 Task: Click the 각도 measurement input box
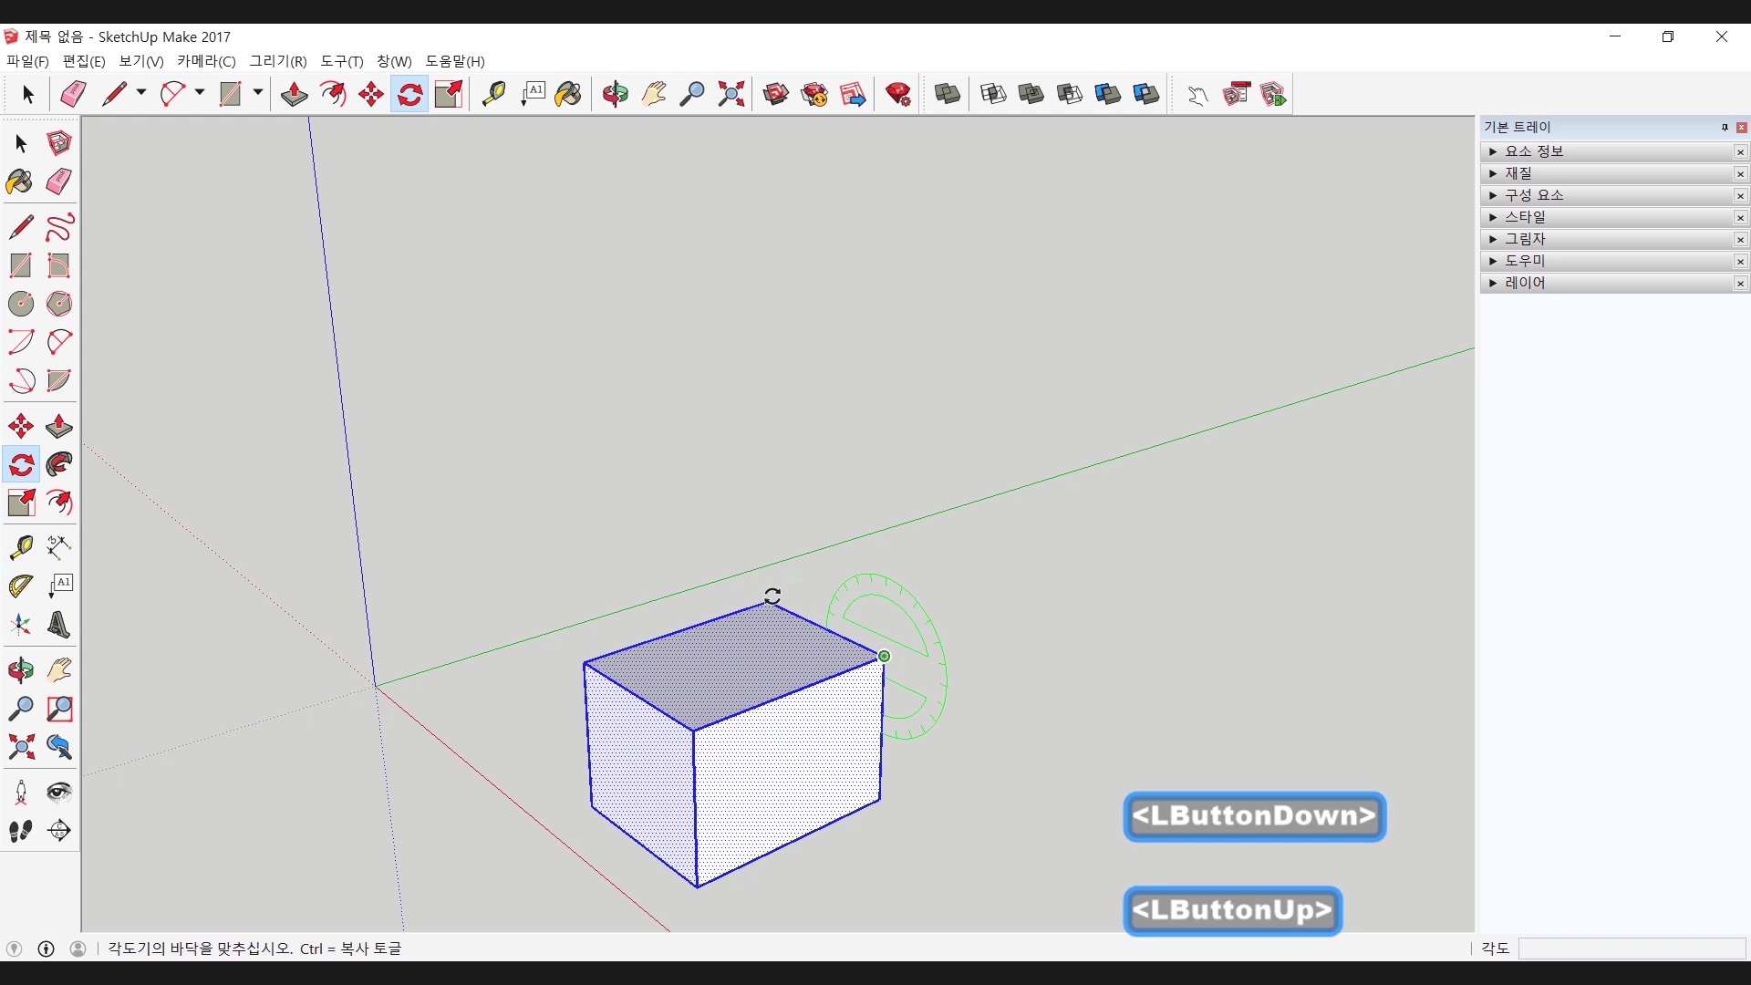[x=1631, y=949]
